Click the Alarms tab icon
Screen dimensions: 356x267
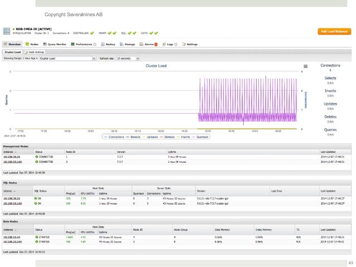tap(141, 43)
